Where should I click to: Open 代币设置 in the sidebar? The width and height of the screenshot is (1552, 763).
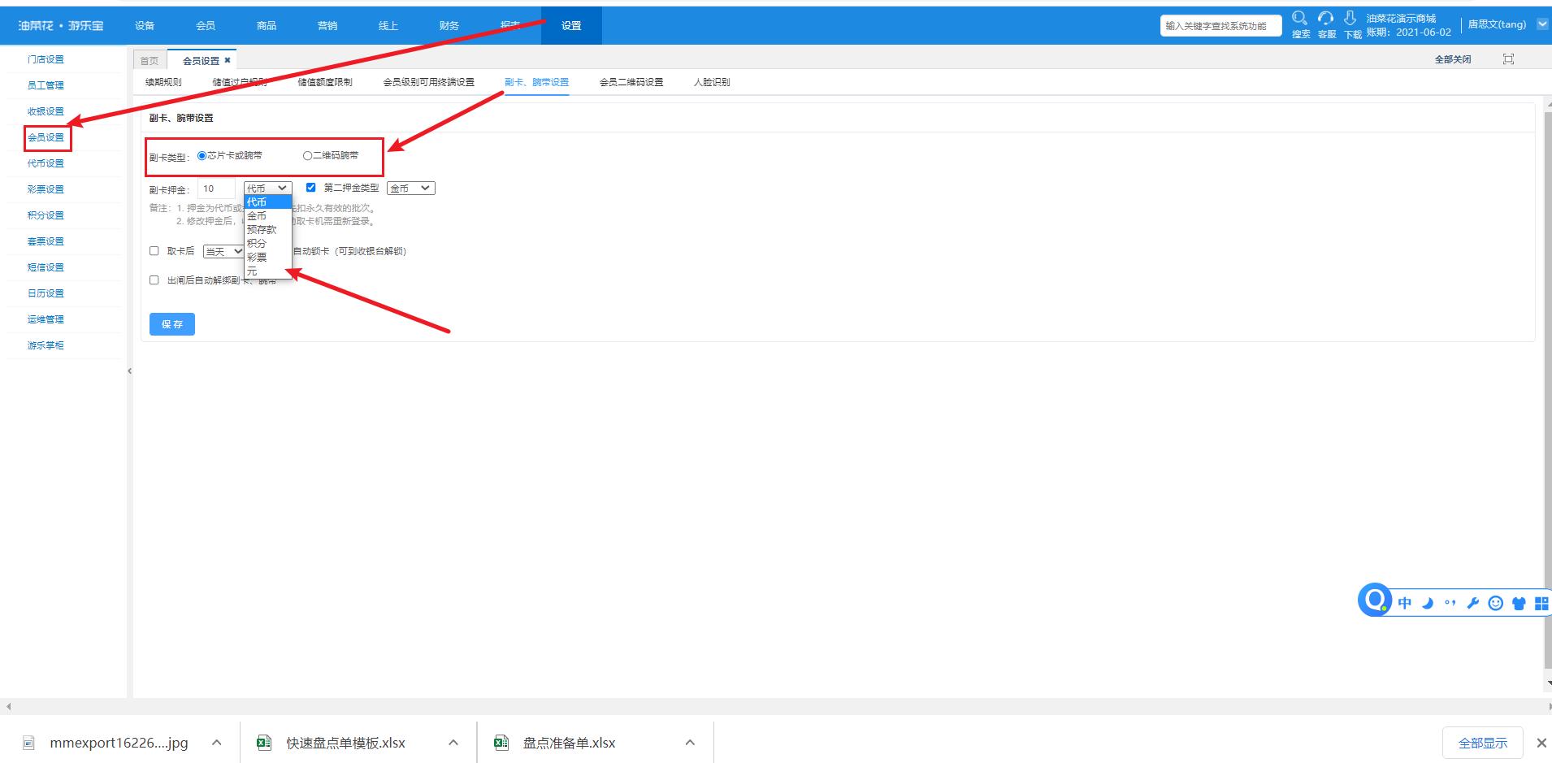click(46, 163)
